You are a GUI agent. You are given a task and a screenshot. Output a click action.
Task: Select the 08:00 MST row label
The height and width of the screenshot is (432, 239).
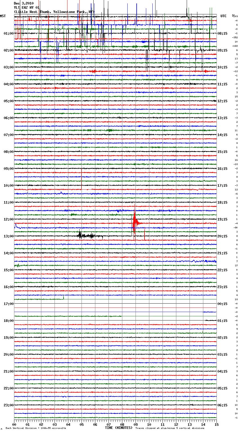click(9, 152)
